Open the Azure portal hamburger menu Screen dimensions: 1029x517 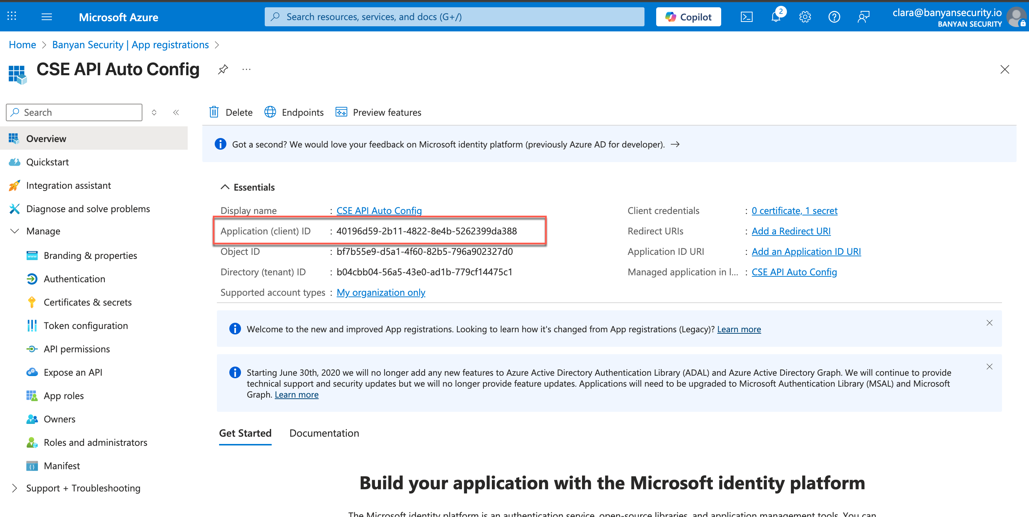coord(47,17)
